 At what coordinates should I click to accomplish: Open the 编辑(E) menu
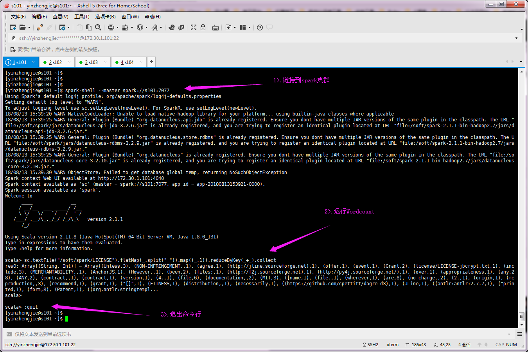[x=39, y=17]
